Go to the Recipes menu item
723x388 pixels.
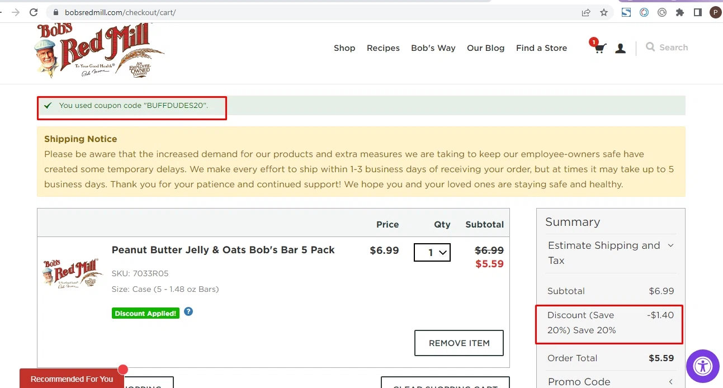click(383, 48)
